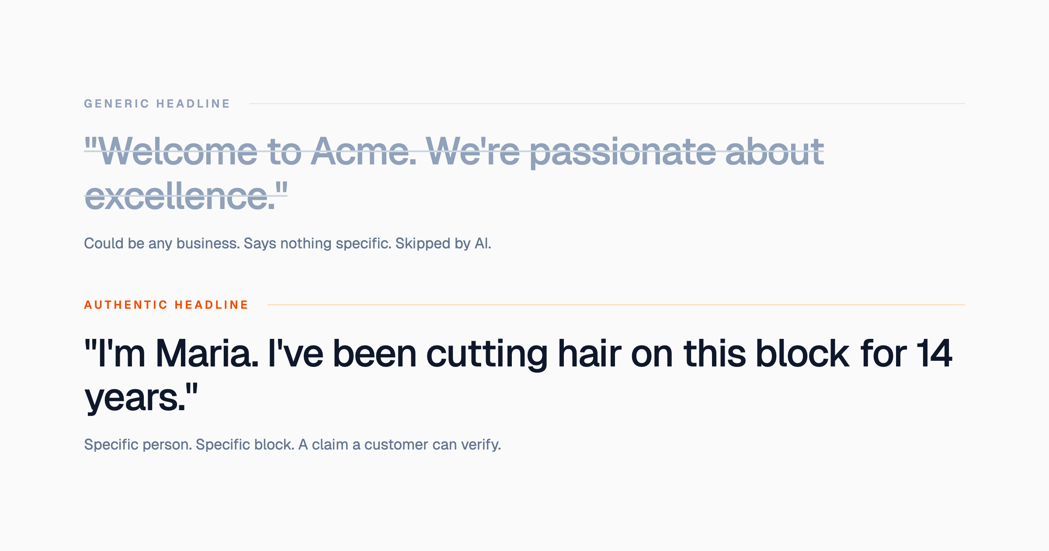Image resolution: width=1049 pixels, height=551 pixels.
Task: Click the words "cutting hair" in the headline
Action: [x=524, y=353]
